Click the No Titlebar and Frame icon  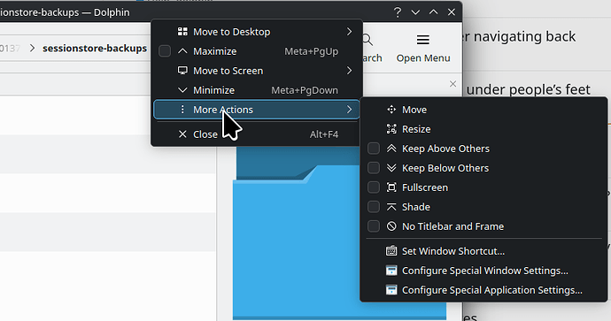click(x=391, y=226)
